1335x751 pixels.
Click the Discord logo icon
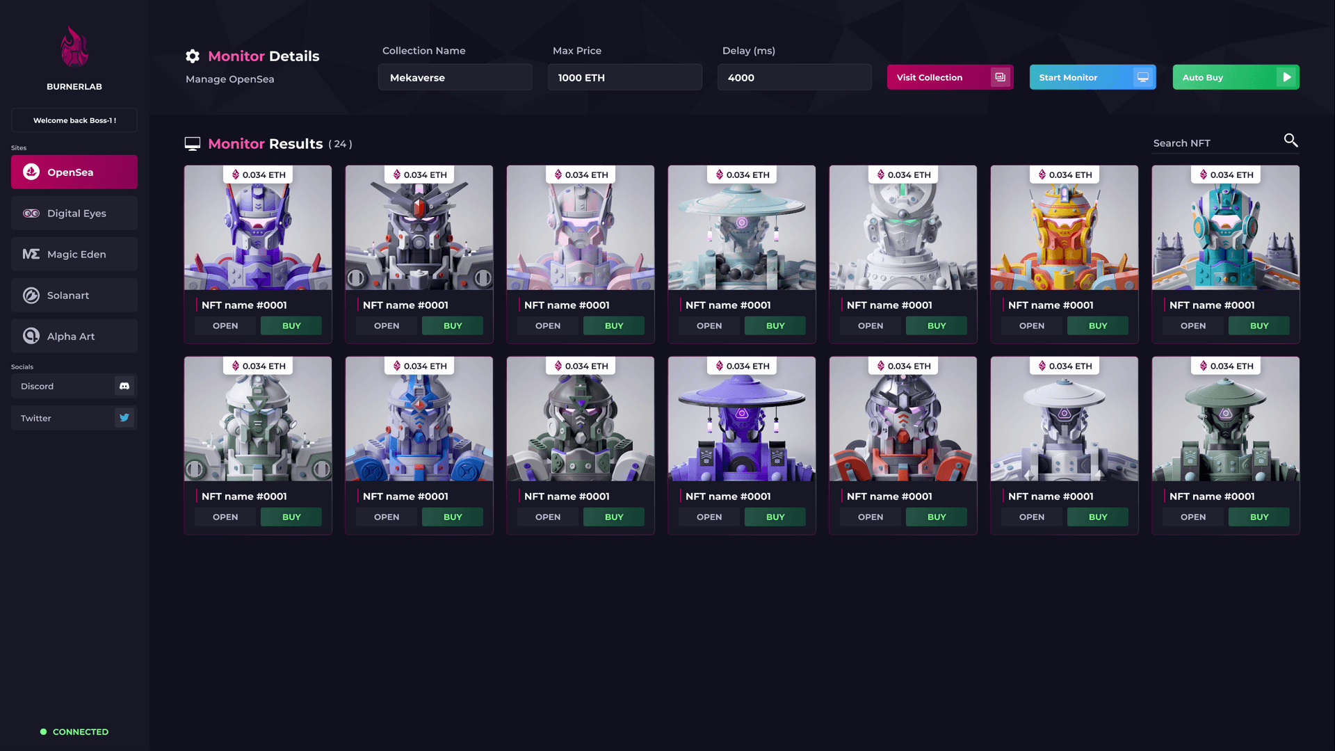coord(124,386)
